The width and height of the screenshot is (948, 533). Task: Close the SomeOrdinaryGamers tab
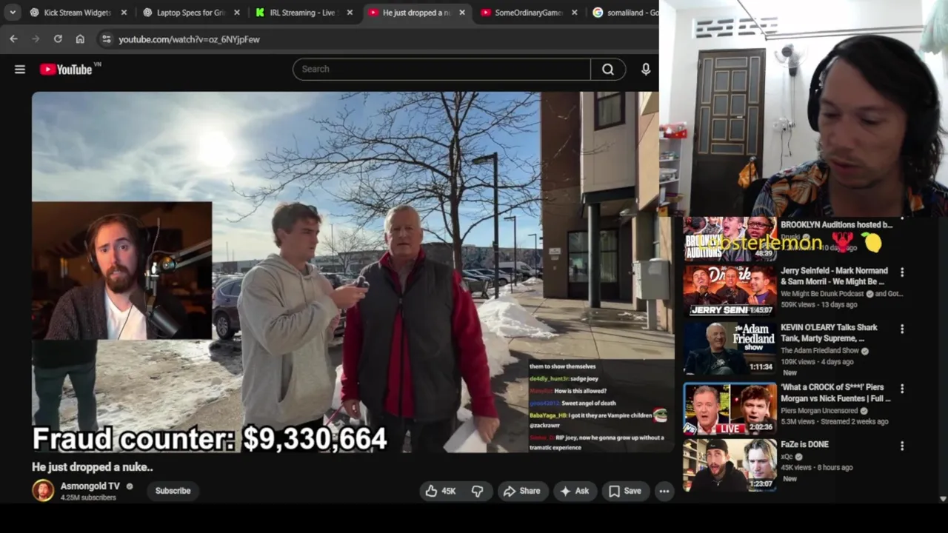pyautogui.click(x=574, y=13)
